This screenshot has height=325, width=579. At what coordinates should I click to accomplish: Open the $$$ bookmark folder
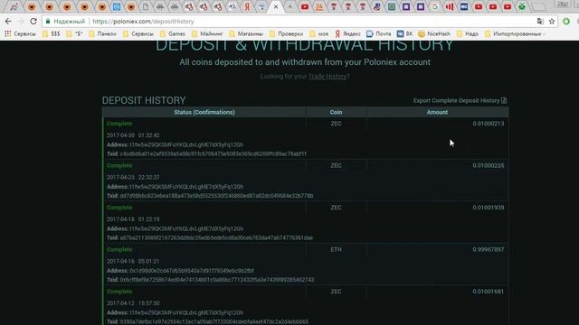pyautogui.click(x=52, y=34)
